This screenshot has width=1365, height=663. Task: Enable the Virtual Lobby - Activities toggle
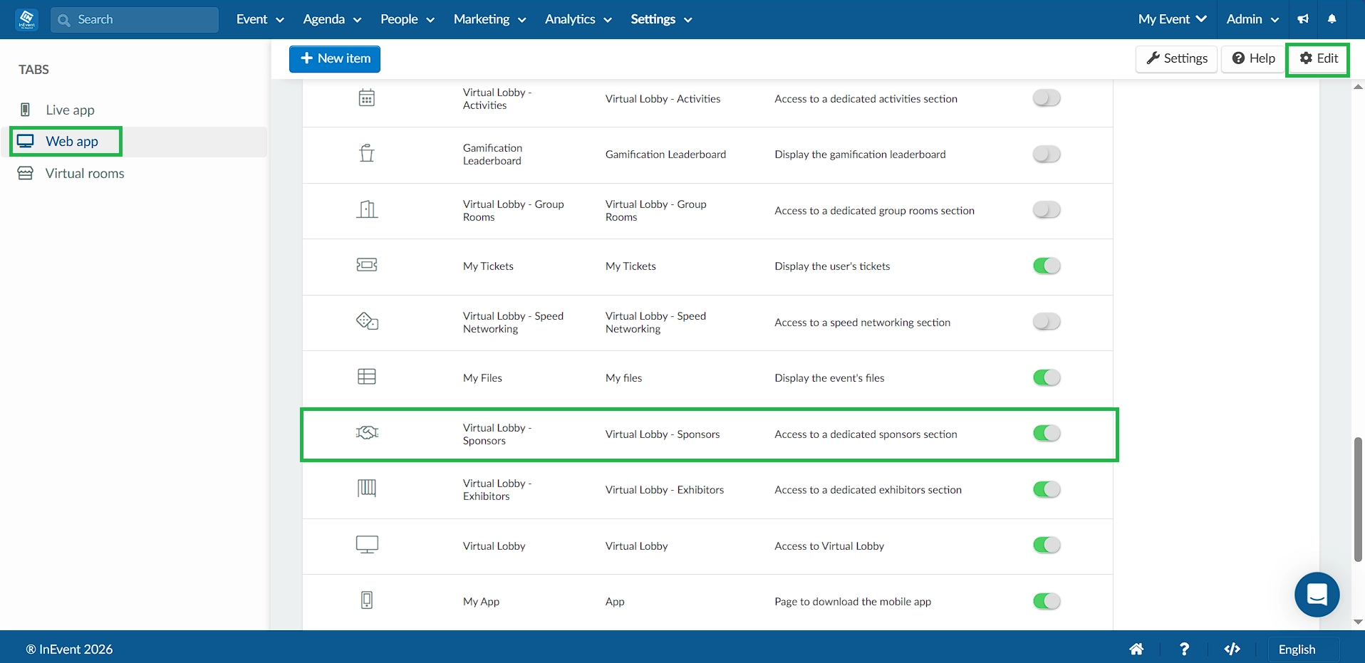1047,98
